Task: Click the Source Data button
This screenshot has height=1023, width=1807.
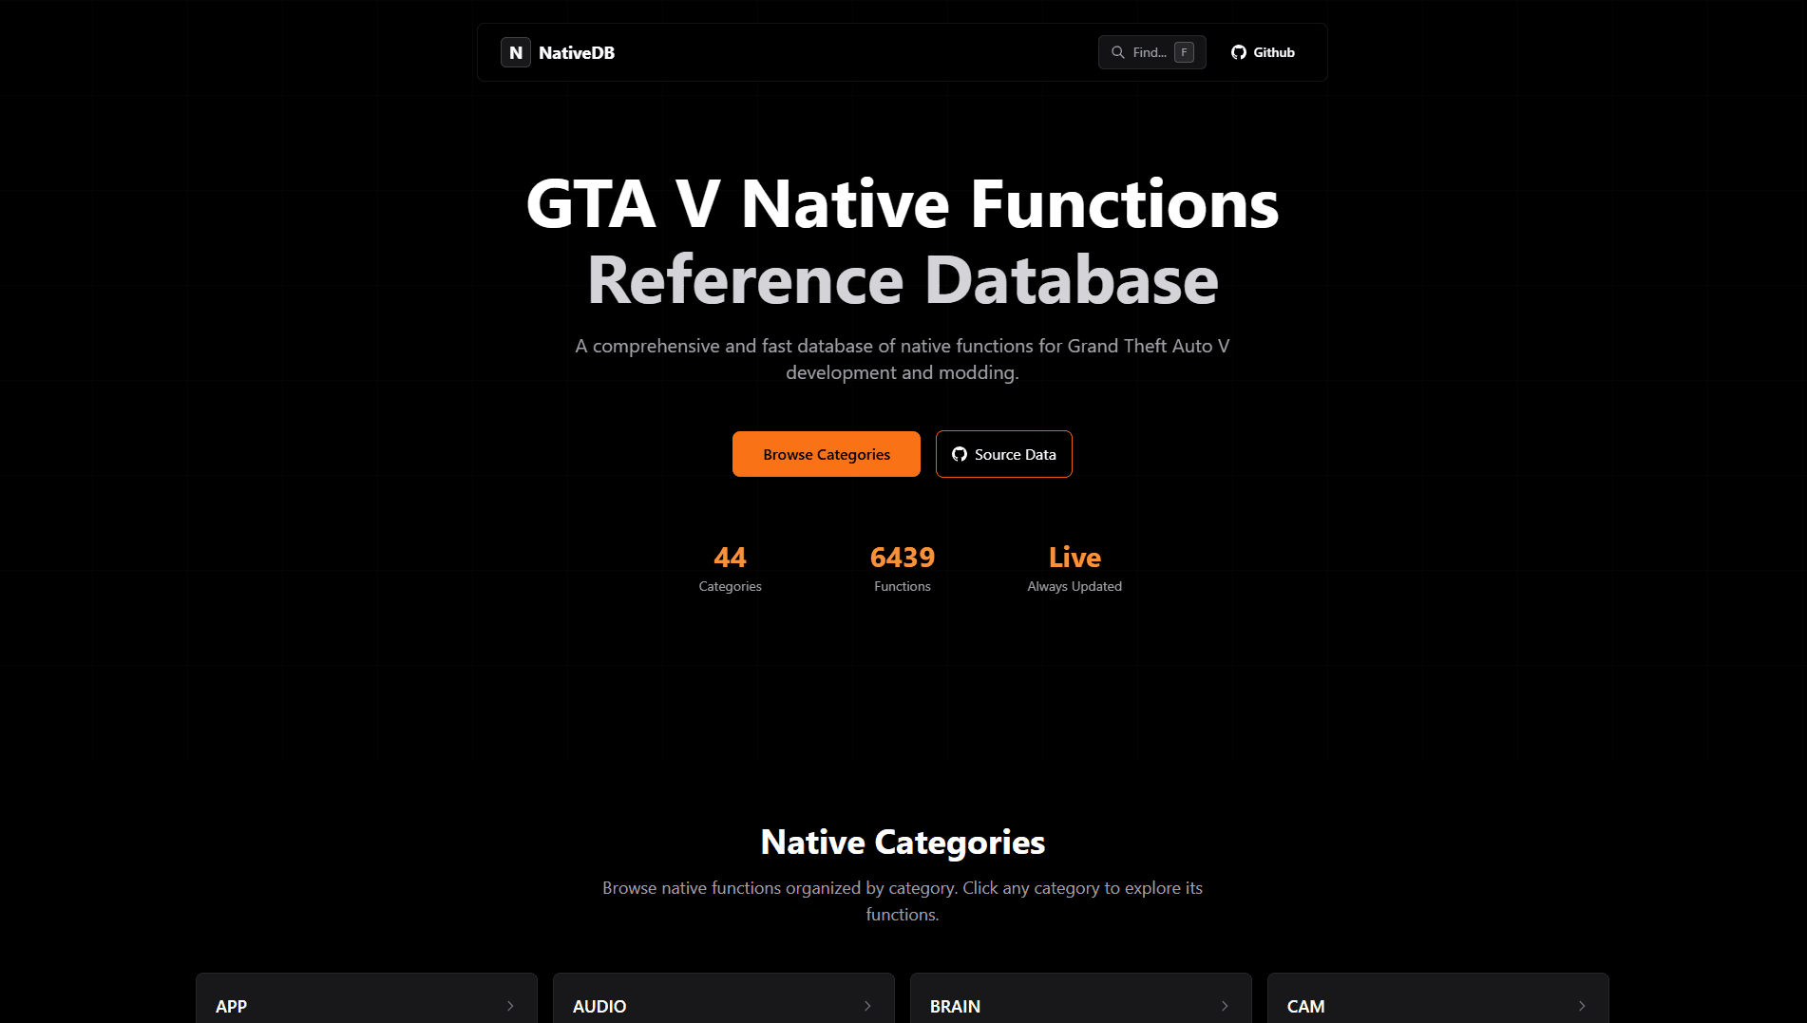Action: pyautogui.click(x=1003, y=454)
